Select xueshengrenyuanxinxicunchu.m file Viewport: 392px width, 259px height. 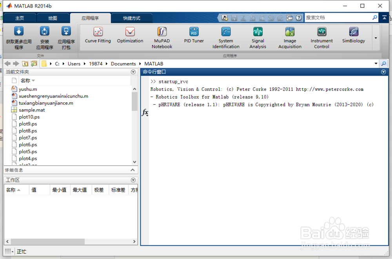(x=53, y=96)
